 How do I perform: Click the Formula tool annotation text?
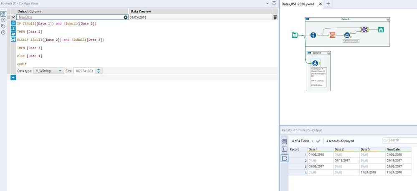pyautogui.click(x=318, y=78)
